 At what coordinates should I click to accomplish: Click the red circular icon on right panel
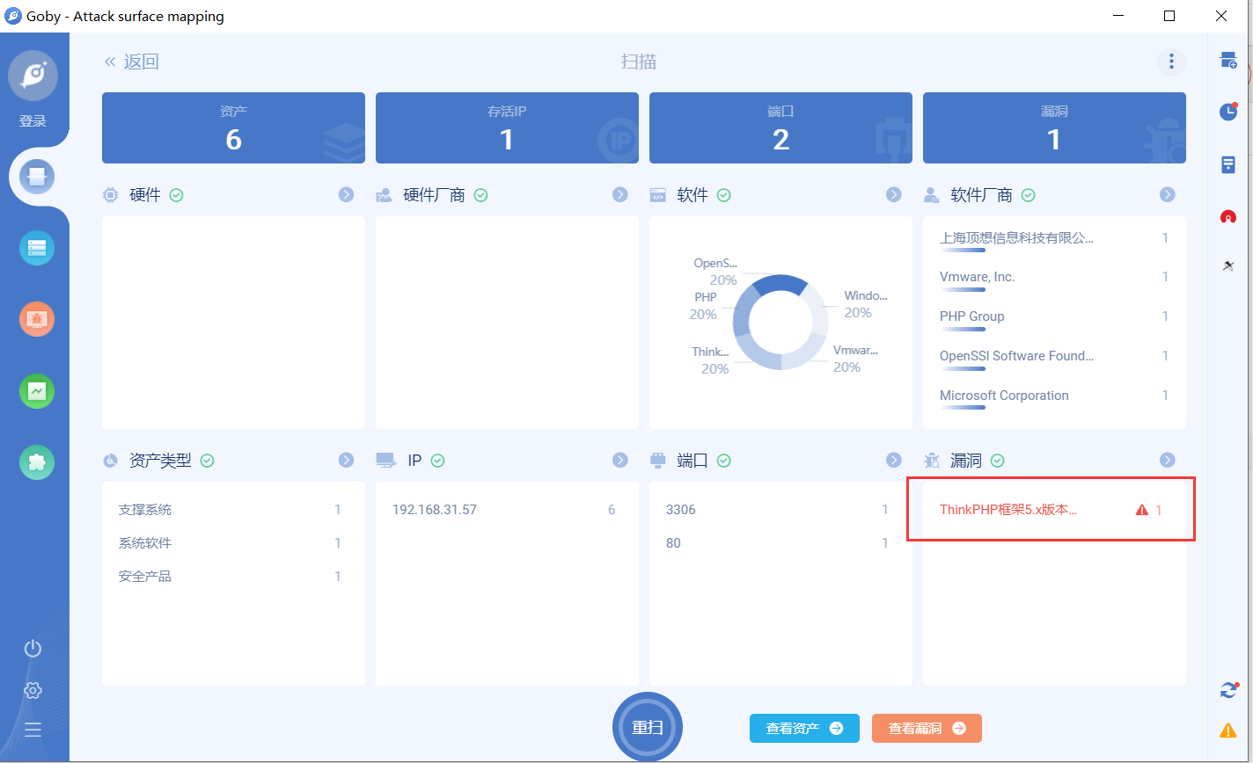[1228, 216]
